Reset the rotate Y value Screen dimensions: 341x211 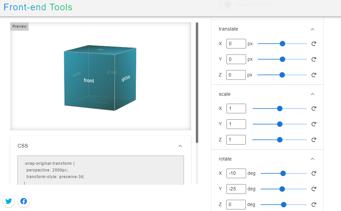click(313, 189)
